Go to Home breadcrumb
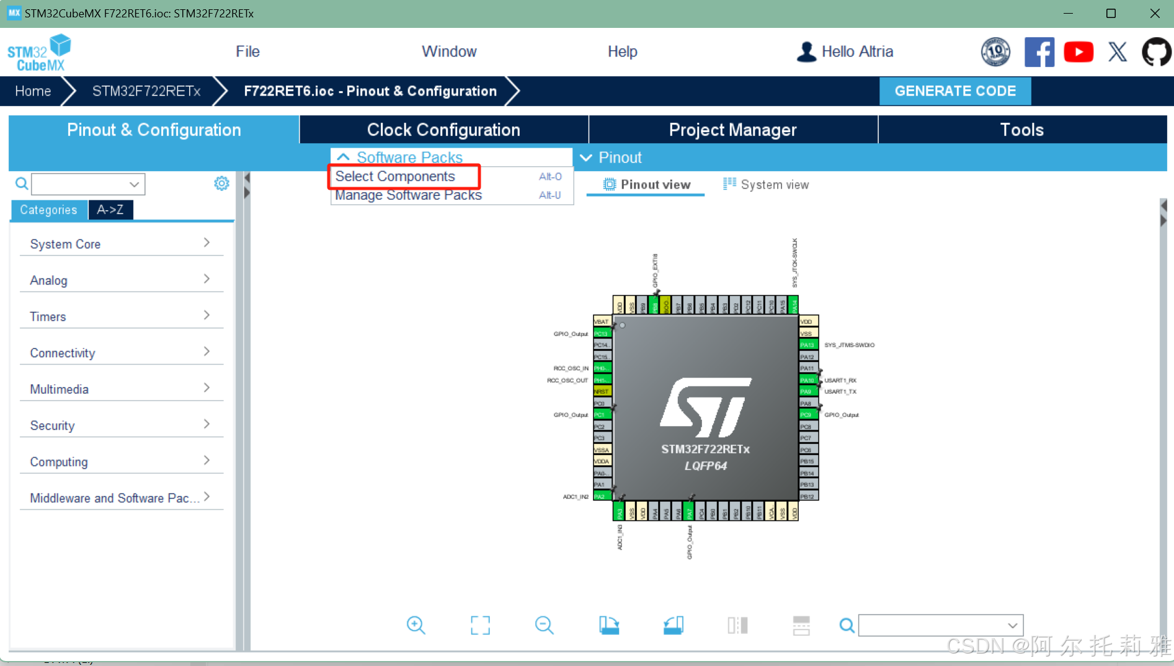Image resolution: width=1174 pixels, height=666 pixels. pos(33,91)
